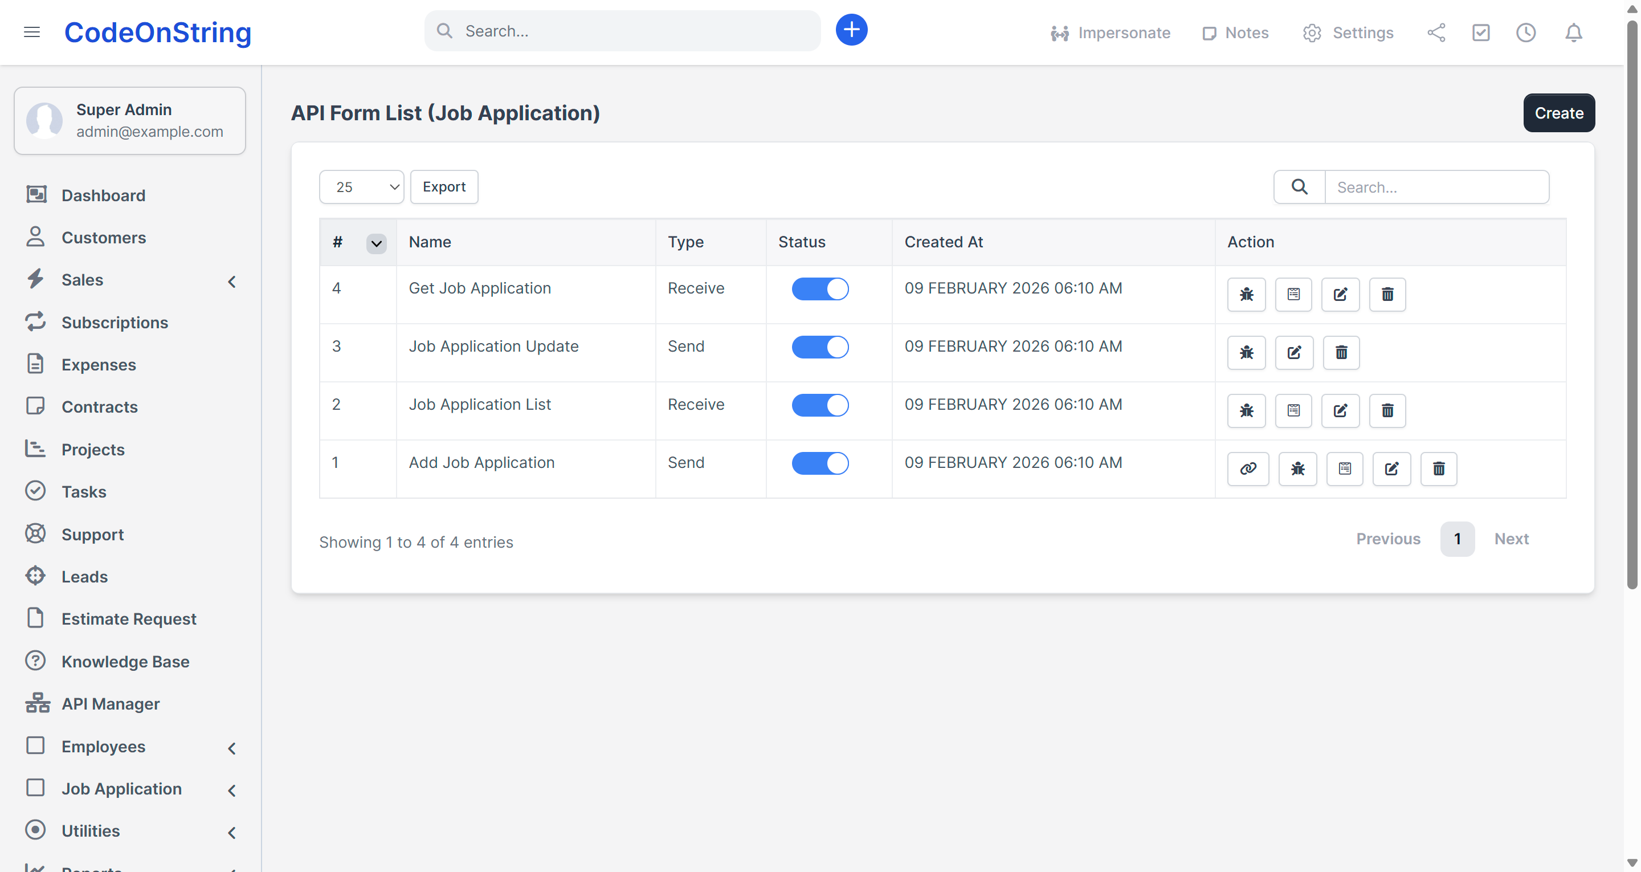The image size is (1641, 872).
Task: Click the hamburger menu icon
Action: [32, 32]
